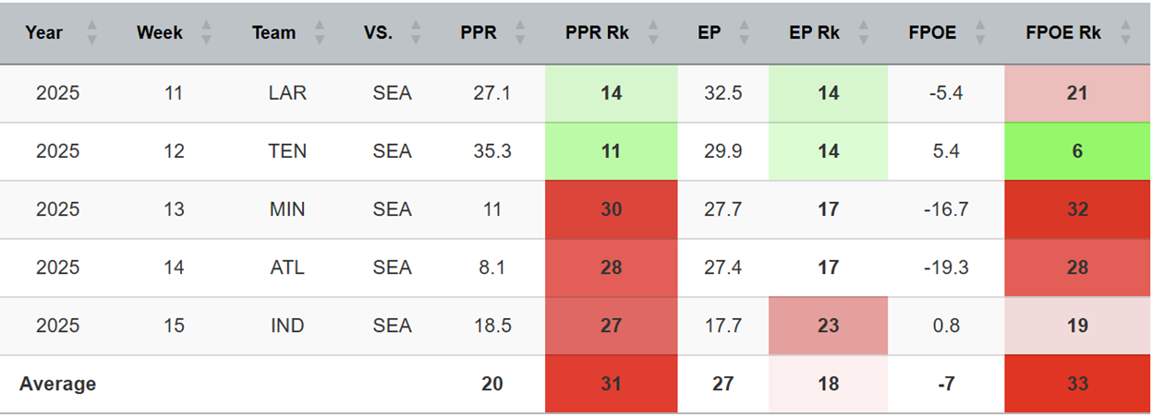This screenshot has height=416, width=1153.
Task: Select the MIN row PPR value 11
Action: pos(492,209)
